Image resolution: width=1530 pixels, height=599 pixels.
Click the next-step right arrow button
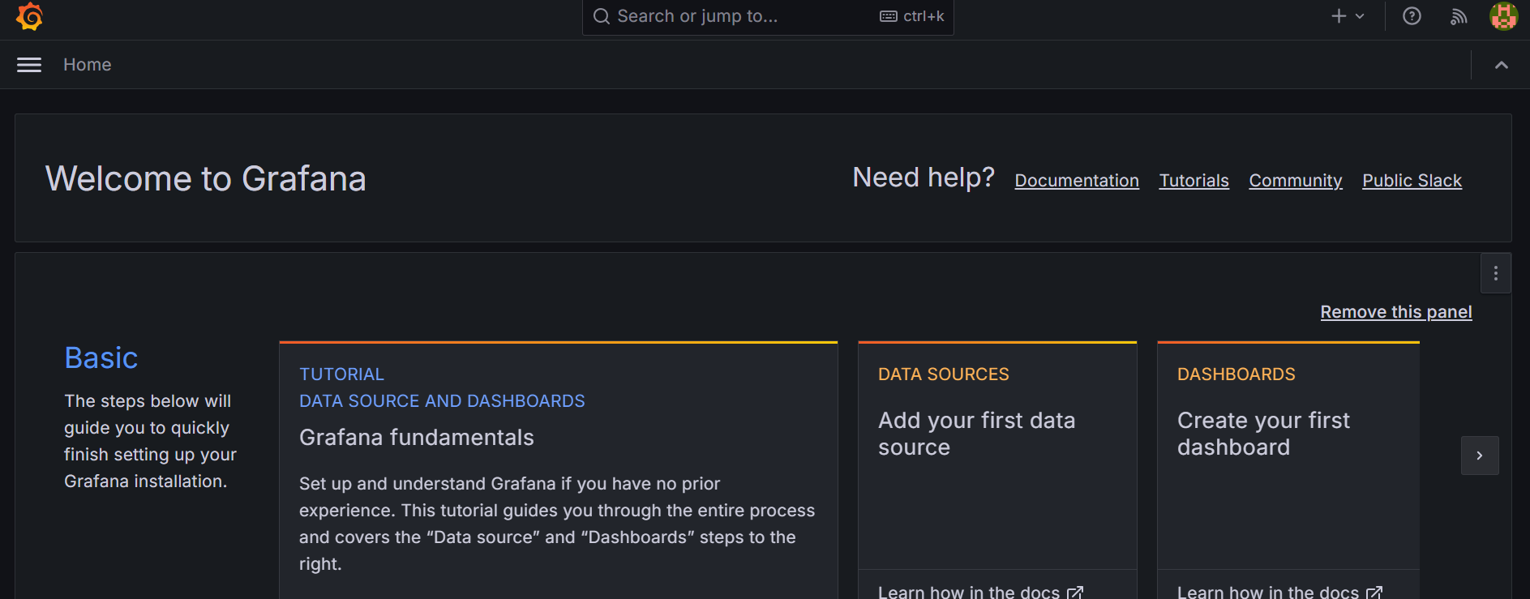[1480, 456]
